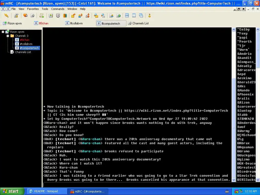This screenshot has width=260, height=195.
Task: Click the chat scrollbar up arrow
Action: [x=234, y=30]
